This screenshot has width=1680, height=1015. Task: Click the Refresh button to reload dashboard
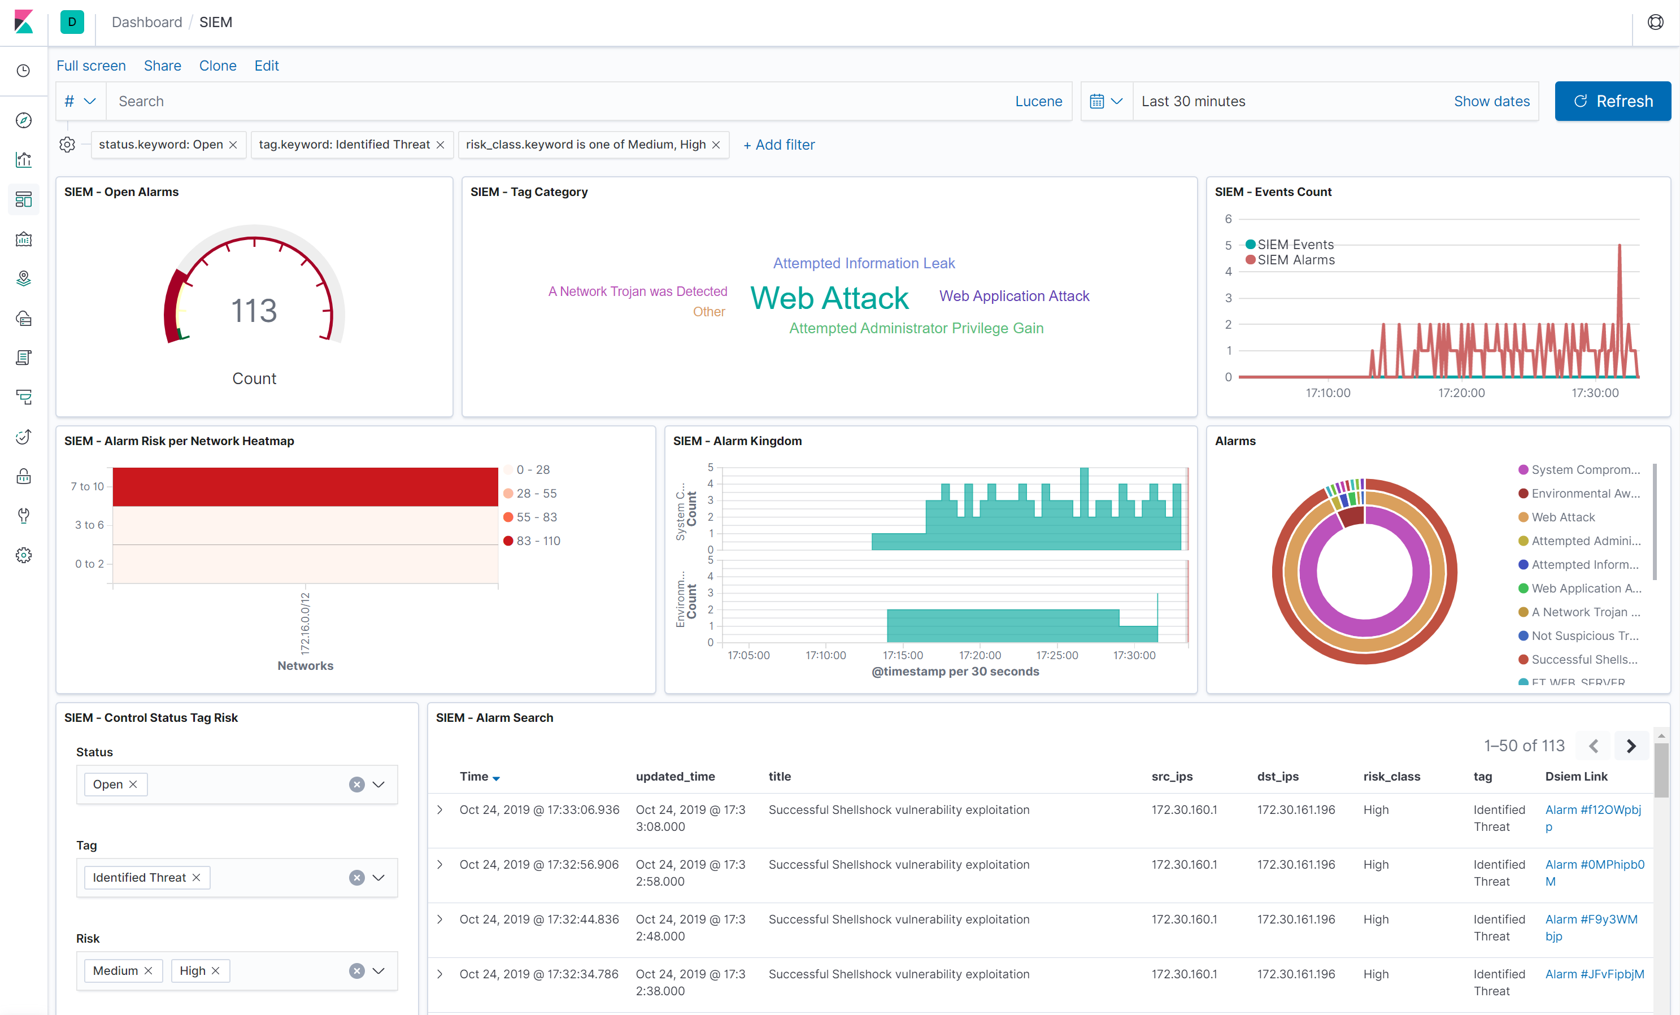coord(1613,101)
